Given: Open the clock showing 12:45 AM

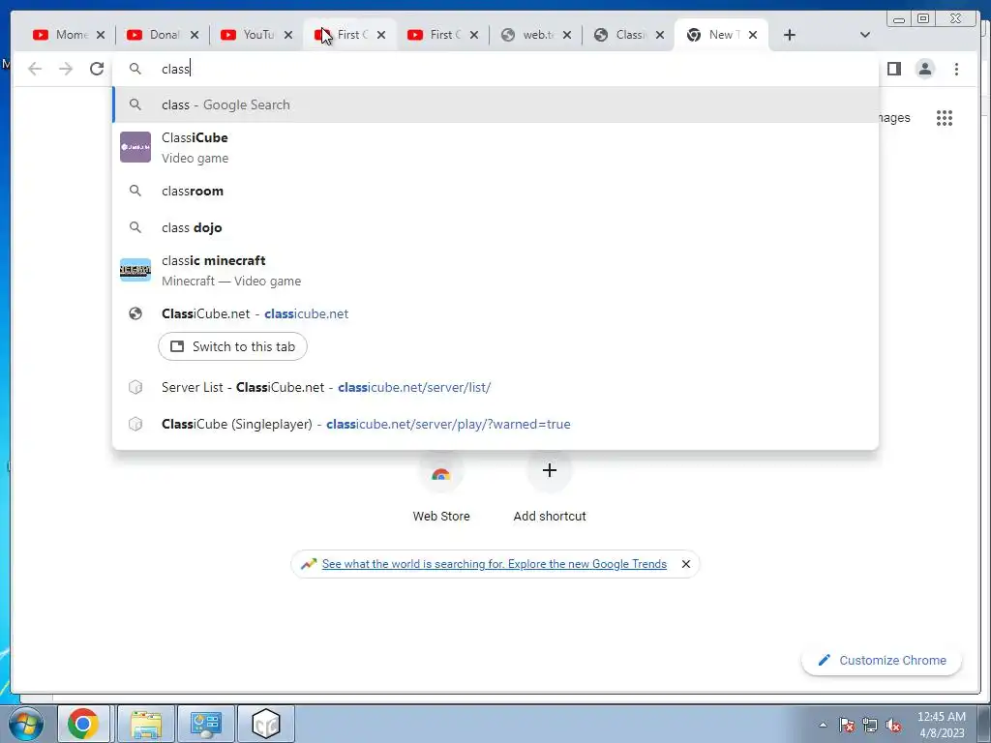Looking at the screenshot, I should tap(941, 725).
